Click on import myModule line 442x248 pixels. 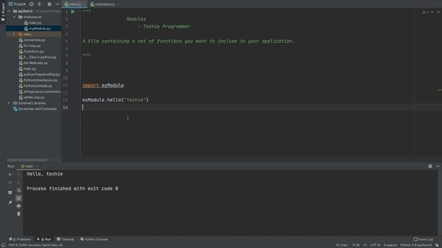[x=103, y=85]
